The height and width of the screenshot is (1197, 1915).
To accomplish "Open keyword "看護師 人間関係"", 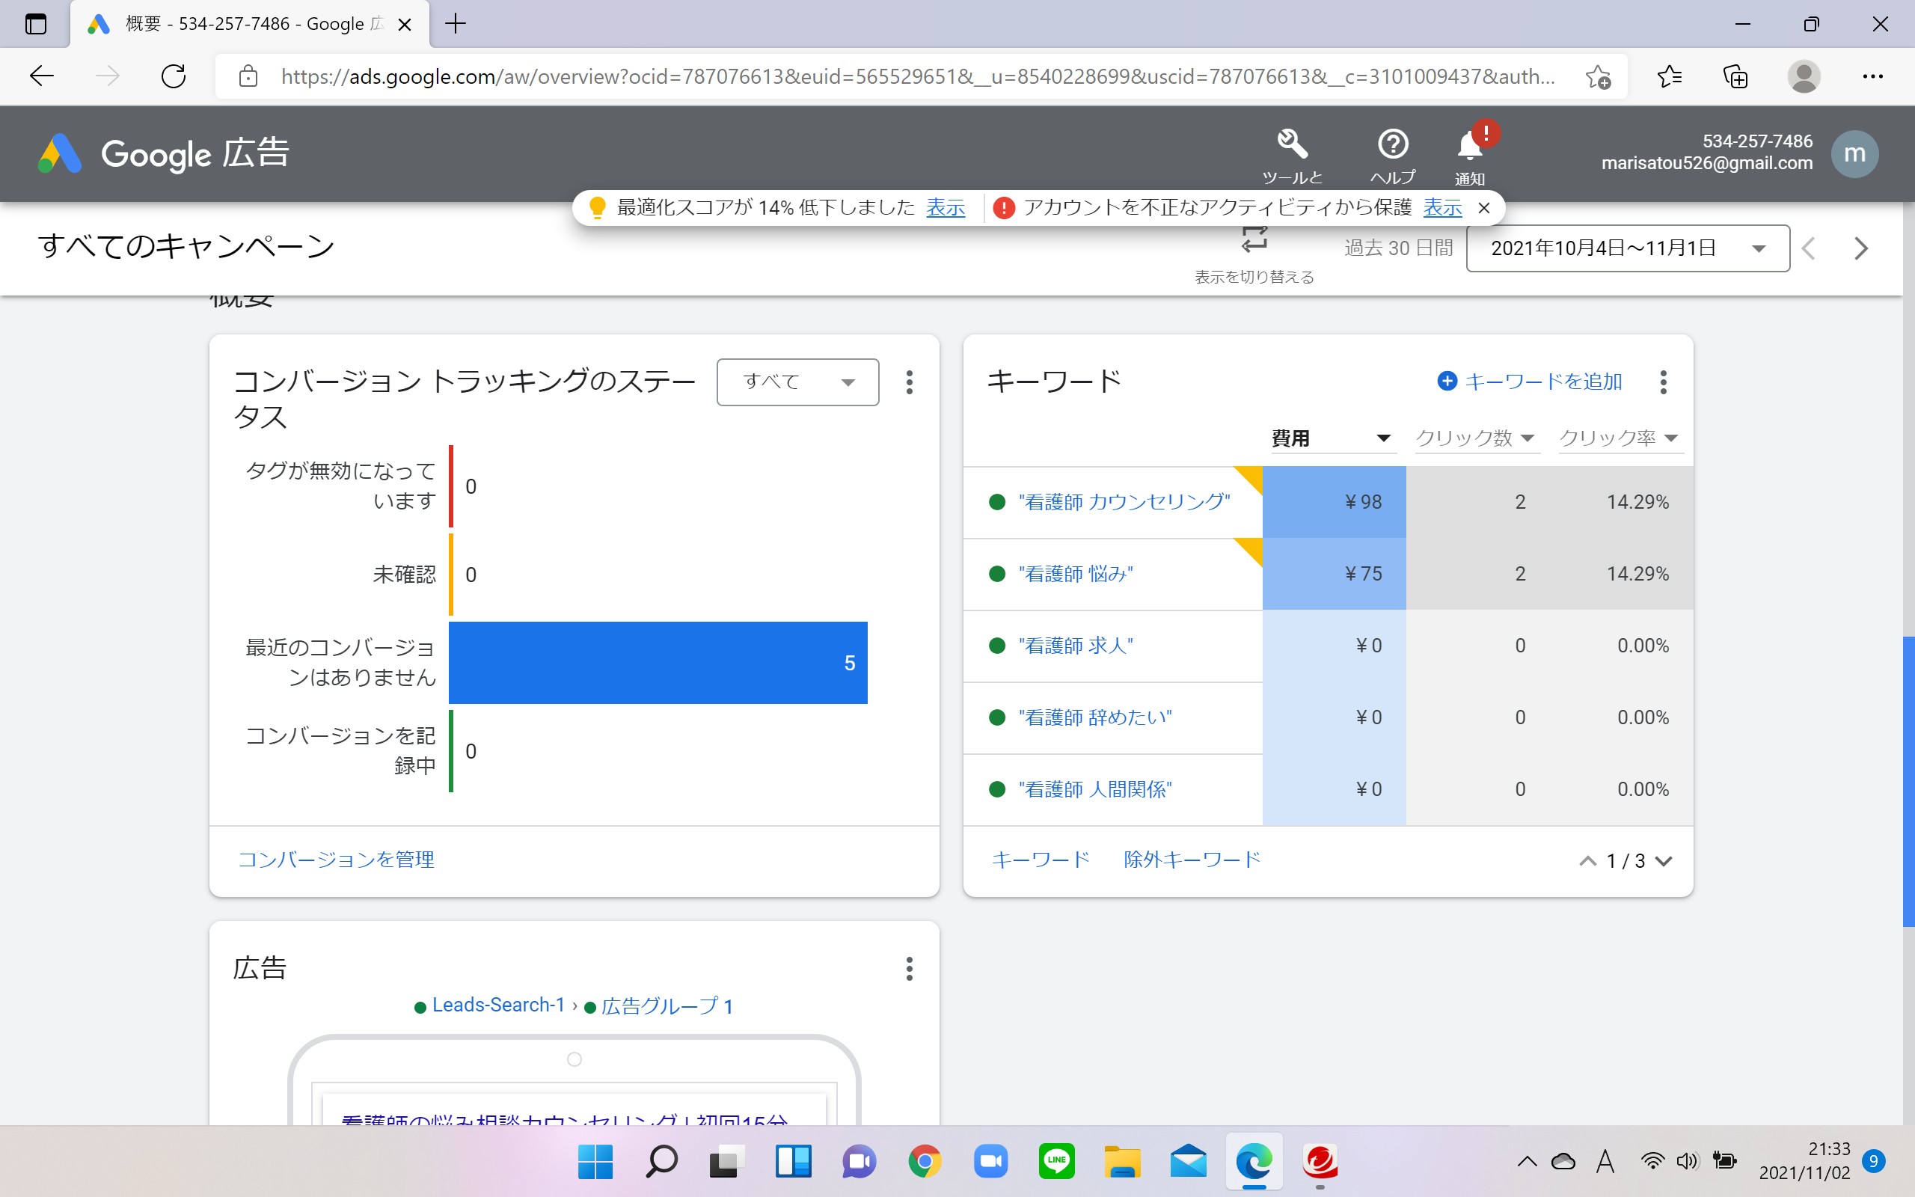I will click(x=1095, y=790).
